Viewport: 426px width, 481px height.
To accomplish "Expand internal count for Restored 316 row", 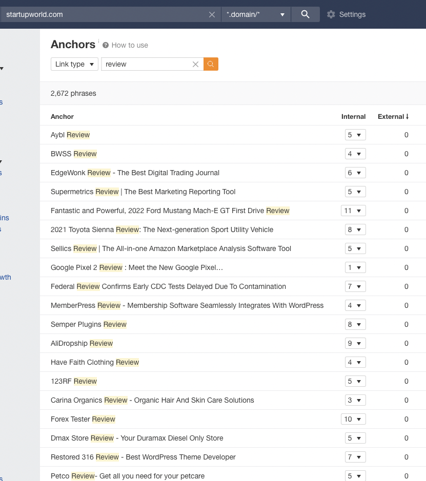I will click(x=355, y=457).
